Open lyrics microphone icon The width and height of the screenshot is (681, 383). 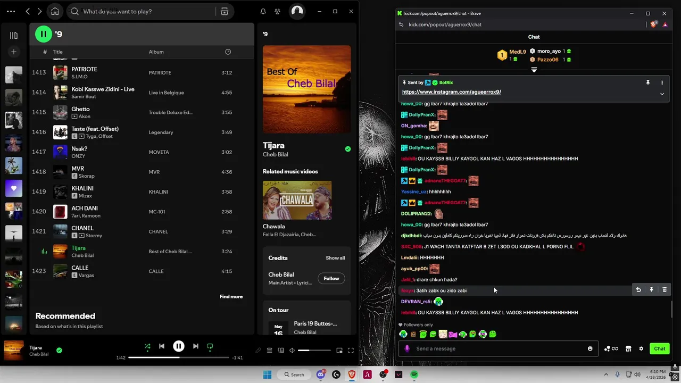(258, 350)
